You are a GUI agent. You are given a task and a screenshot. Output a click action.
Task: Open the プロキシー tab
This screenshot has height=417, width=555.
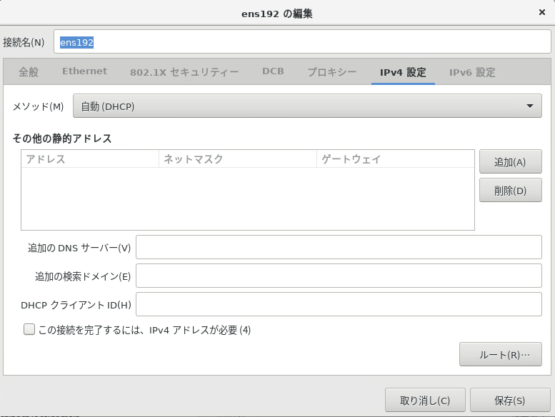tap(332, 72)
